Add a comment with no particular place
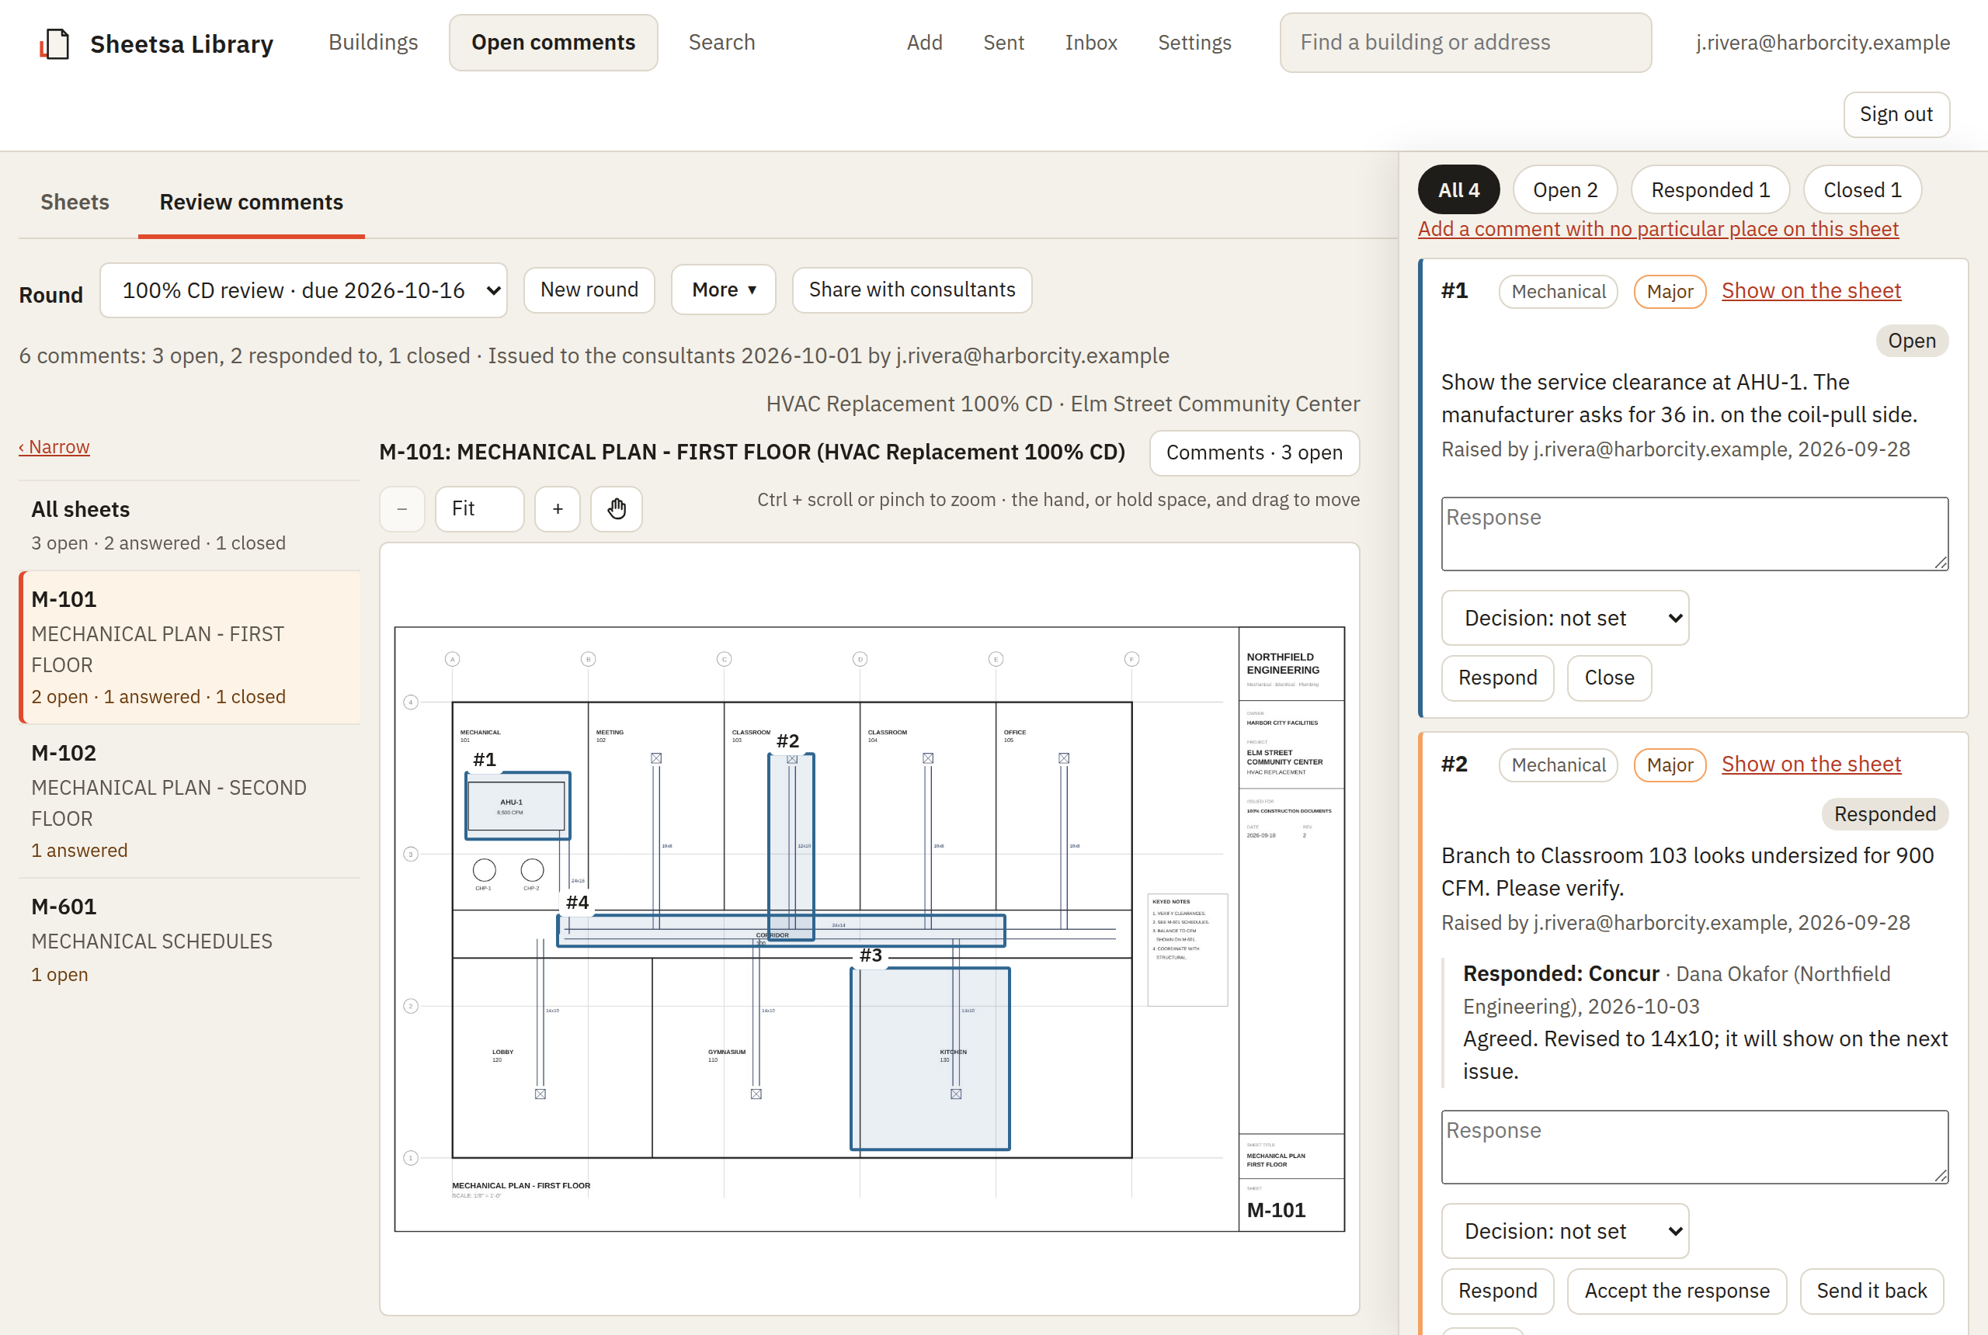This screenshot has height=1335, width=1988. (x=1657, y=229)
